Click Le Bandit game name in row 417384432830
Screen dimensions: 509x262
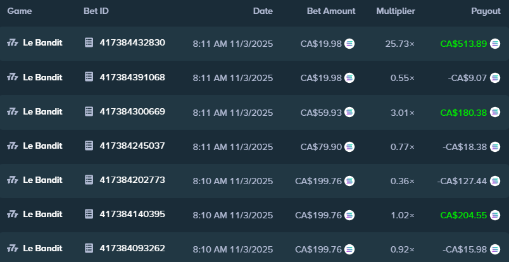coord(42,43)
